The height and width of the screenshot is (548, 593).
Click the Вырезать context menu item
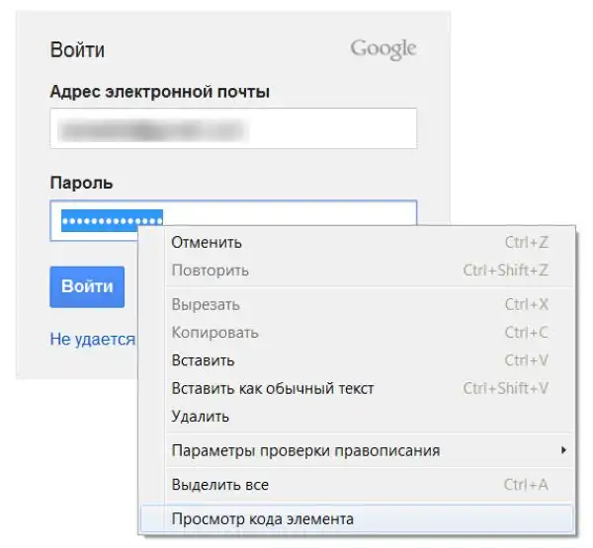coord(206,305)
